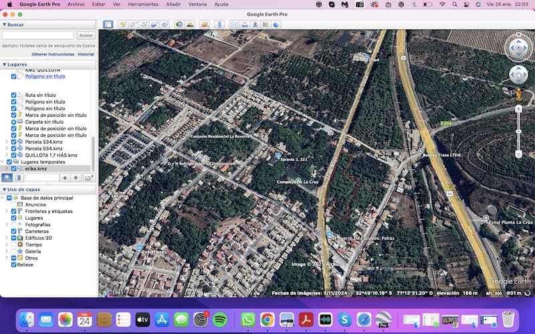Viewport: 535px width, 334px height.
Task: Expand the QUILLOTA 1.7 HÁS.kmz tree item
Action: coord(7,155)
